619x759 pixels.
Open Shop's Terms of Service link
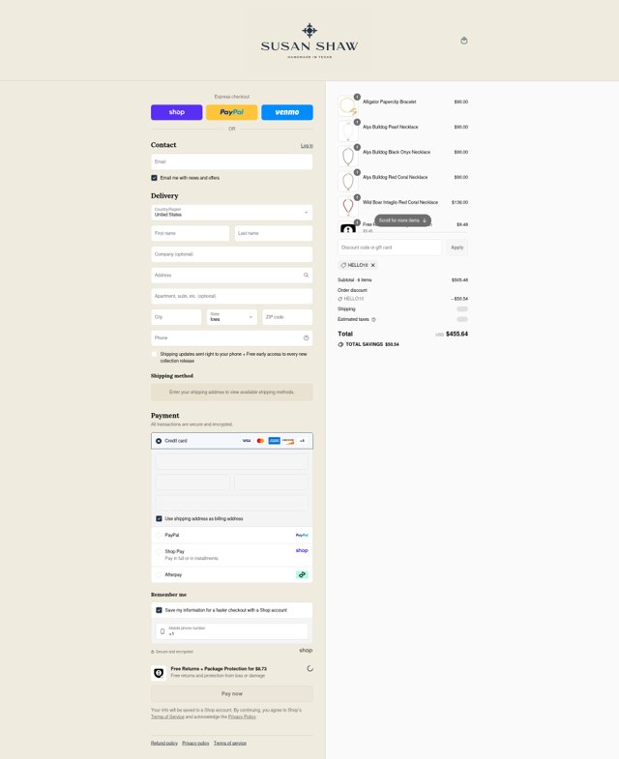point(167,716)
